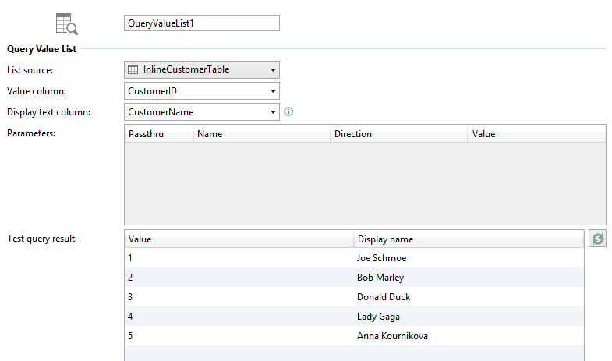Click the Direction column header

click(x=398, y=134)
